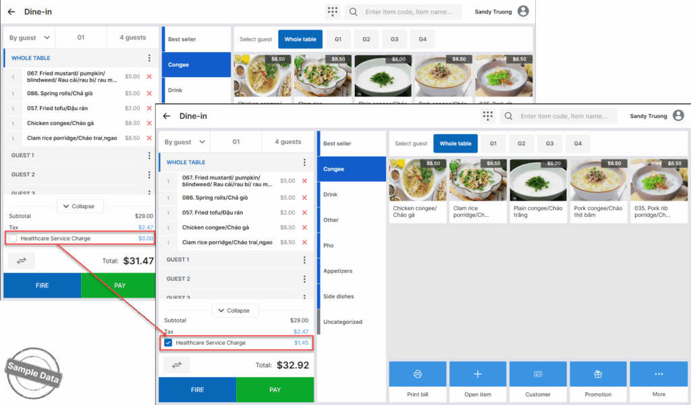Select Whole table guest tab in front window

(x=455, y=144)
